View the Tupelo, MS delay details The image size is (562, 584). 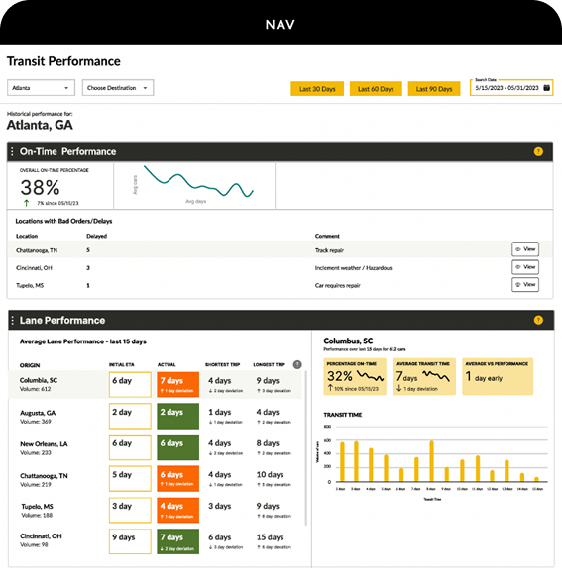point(525,284)
